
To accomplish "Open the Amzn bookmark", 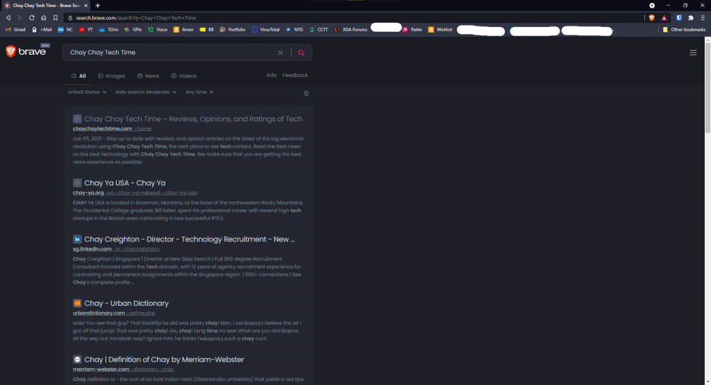I will pos(183,29).
